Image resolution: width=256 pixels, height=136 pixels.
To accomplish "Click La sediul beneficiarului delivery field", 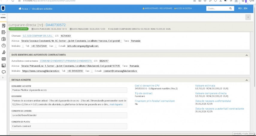I will pos(69,115).
